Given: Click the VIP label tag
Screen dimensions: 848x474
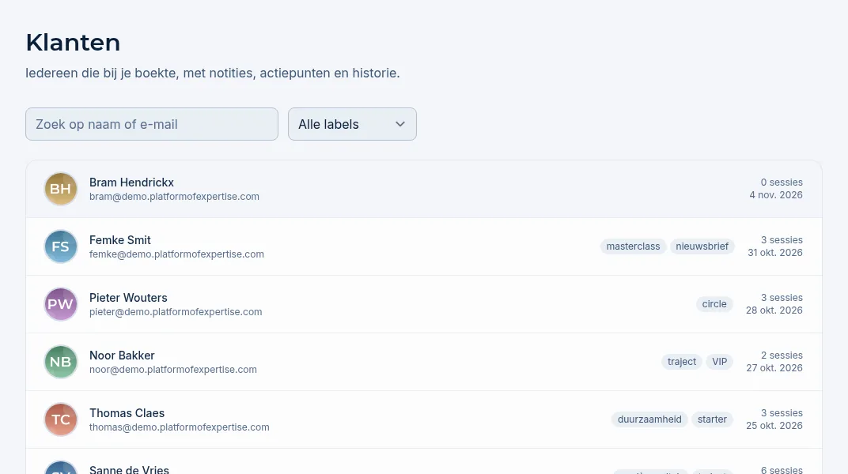Looking at the screenshot, I should 719,362.
